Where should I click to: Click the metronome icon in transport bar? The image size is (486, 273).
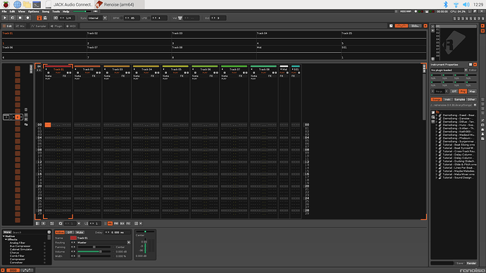click(x=45, y=18)
